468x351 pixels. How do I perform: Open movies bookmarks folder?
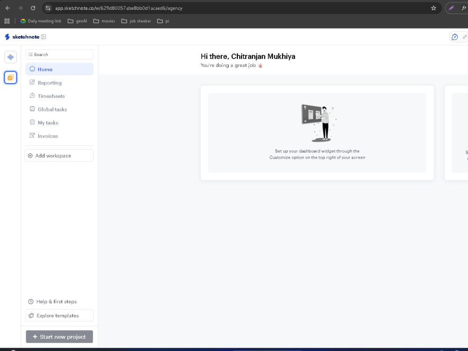coord(104,21)
